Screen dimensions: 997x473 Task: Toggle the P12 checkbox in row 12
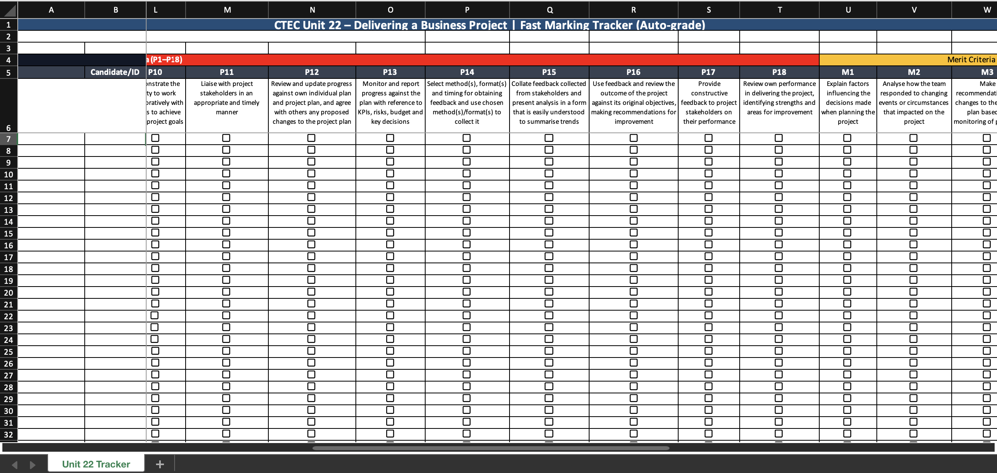(x=311, y=197)
